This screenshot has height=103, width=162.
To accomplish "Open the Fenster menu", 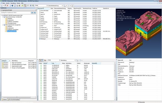I will click(x=18, y=3).
